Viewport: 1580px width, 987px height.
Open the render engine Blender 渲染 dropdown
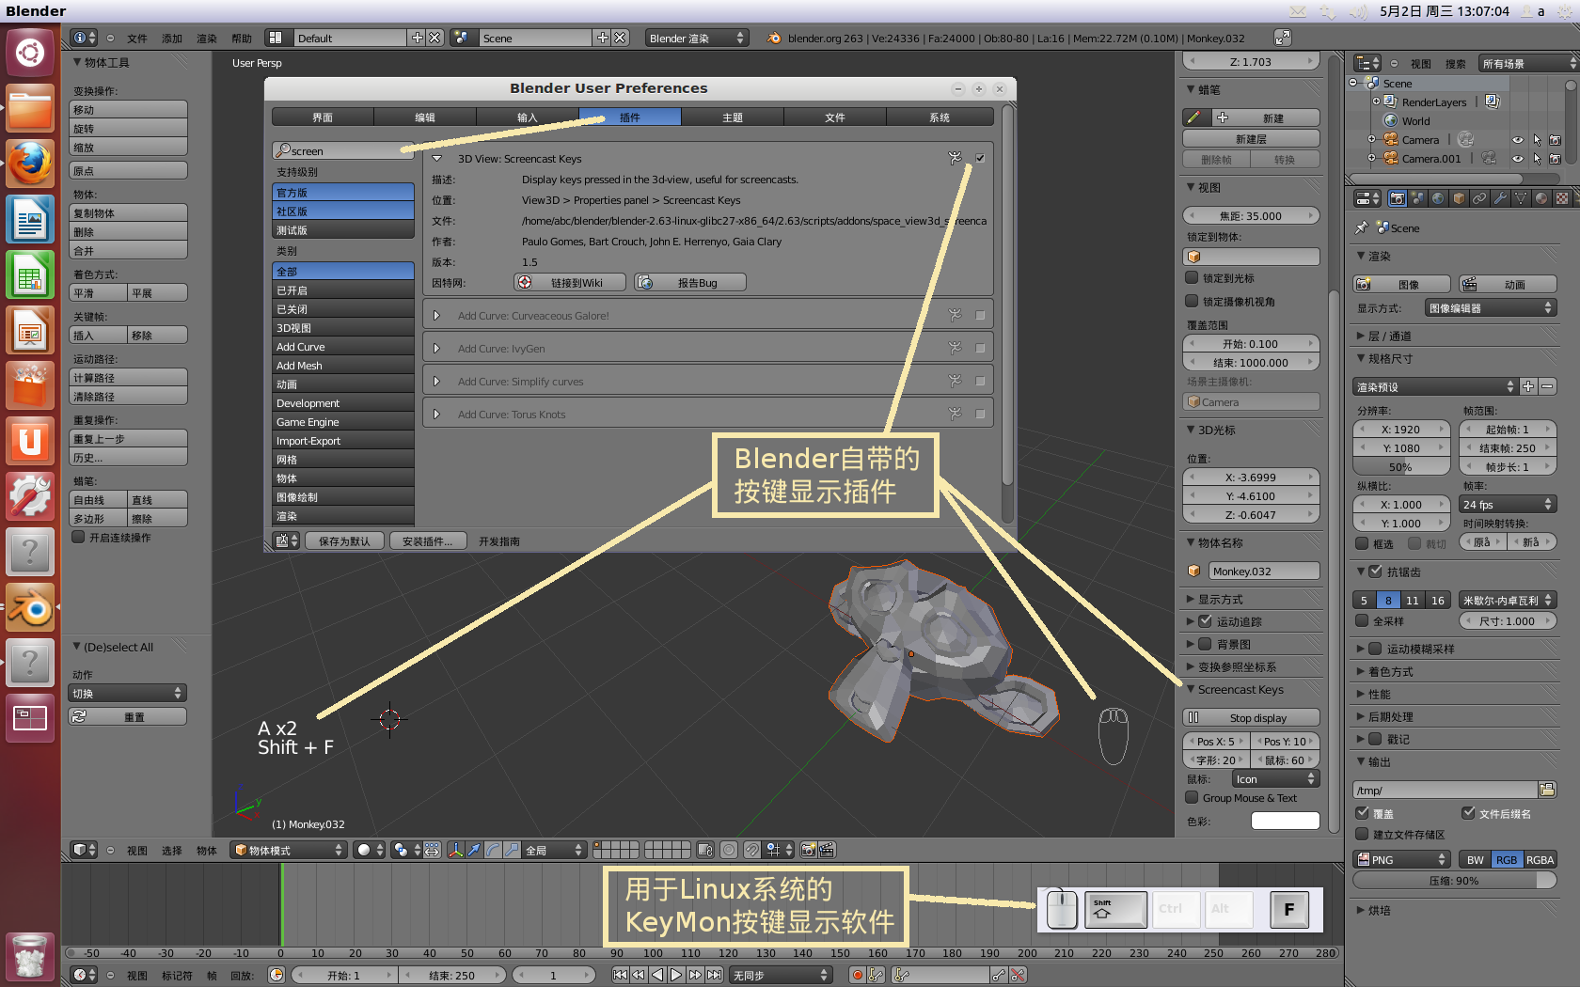tap(697, 38)
